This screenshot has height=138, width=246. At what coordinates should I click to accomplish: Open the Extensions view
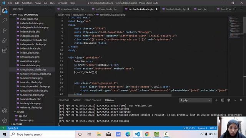point(5,50)
